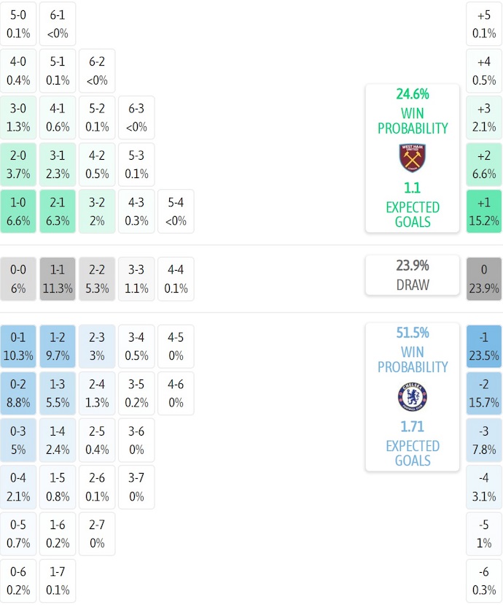Pick the -2 goal margin box

click(x=484, y=393)
